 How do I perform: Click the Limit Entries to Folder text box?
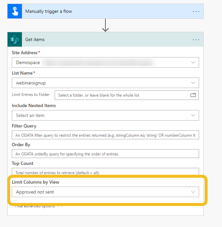(121, 95)
